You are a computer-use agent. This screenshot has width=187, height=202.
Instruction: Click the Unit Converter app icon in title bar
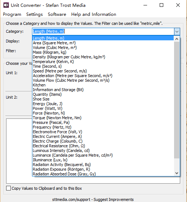(x=6, y=5)
